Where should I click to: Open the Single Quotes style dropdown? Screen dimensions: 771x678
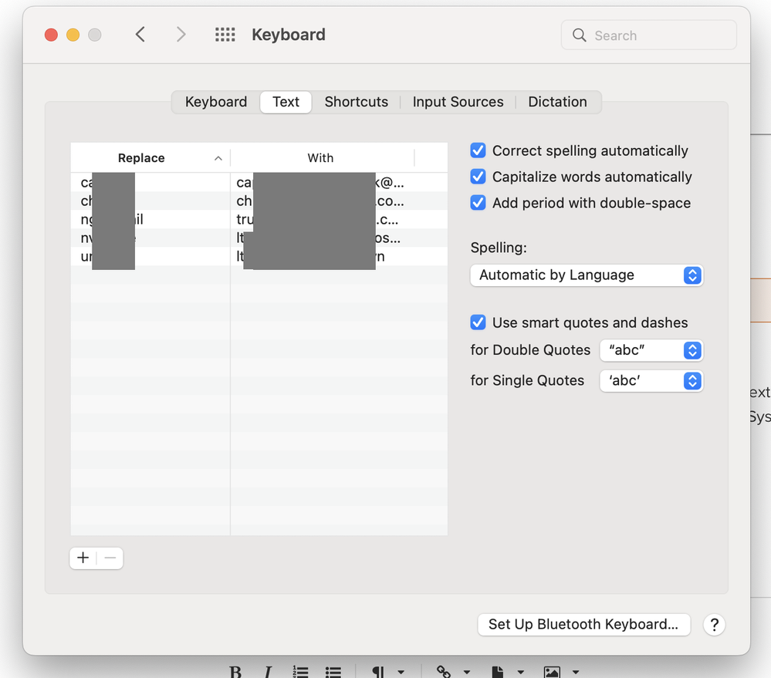point(651,381)
